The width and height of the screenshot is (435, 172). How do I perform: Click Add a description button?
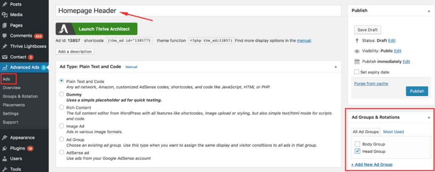(75, 52)
